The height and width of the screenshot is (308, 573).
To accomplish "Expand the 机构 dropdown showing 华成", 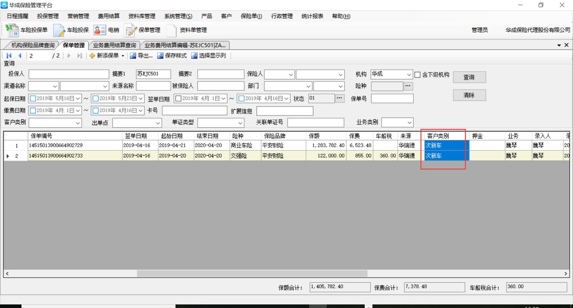I will point(409,75).
